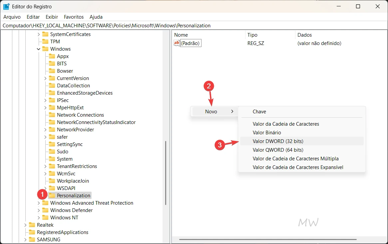Collapse the Windows key in tree

tap(39, 49)
